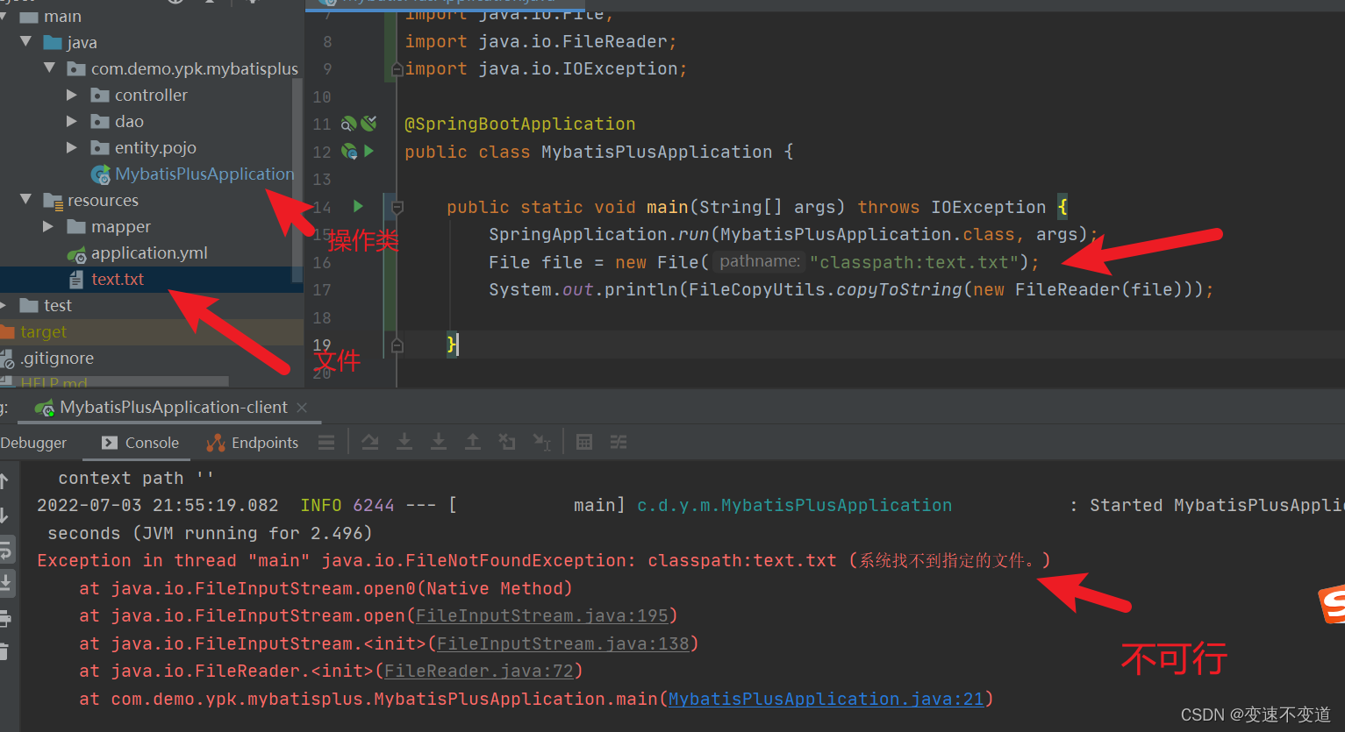This screenshot has width=1345, height=732.
Task: Select the controller package in the project tree
Action: click(x=151, y=95)
